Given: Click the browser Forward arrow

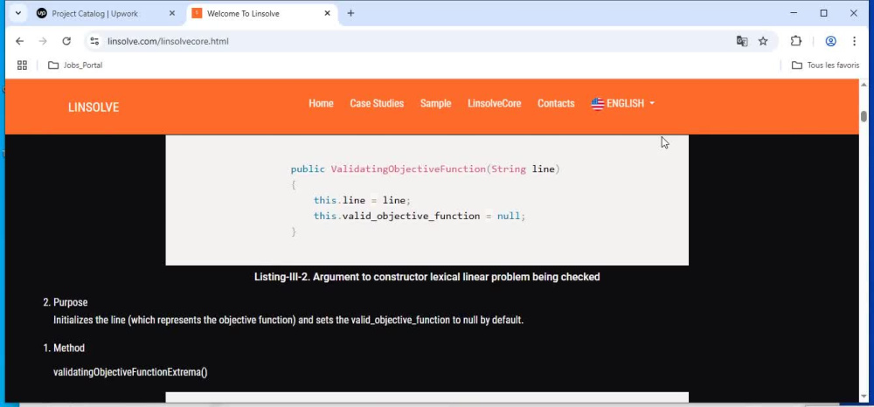Looking at the screenshot, I should click(x=43, y=41).
